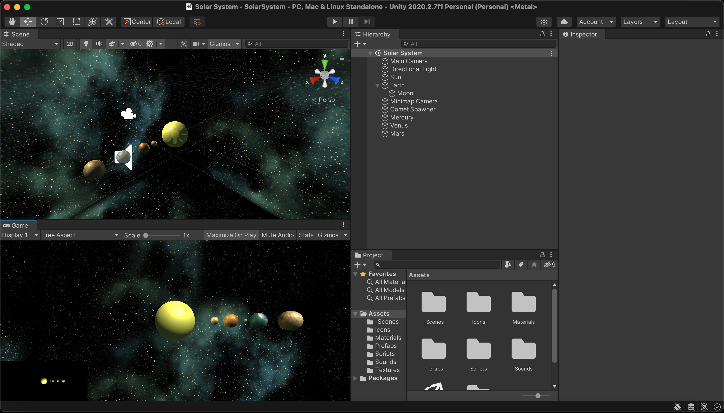Open the Cloud services icon
This screenshot has width=724, height=413.
[564, 22]
